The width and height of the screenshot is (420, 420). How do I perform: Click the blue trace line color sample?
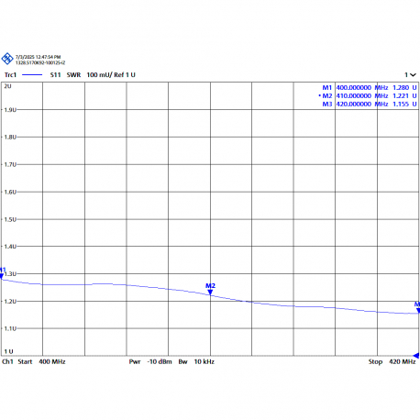(x=32, y=75)
